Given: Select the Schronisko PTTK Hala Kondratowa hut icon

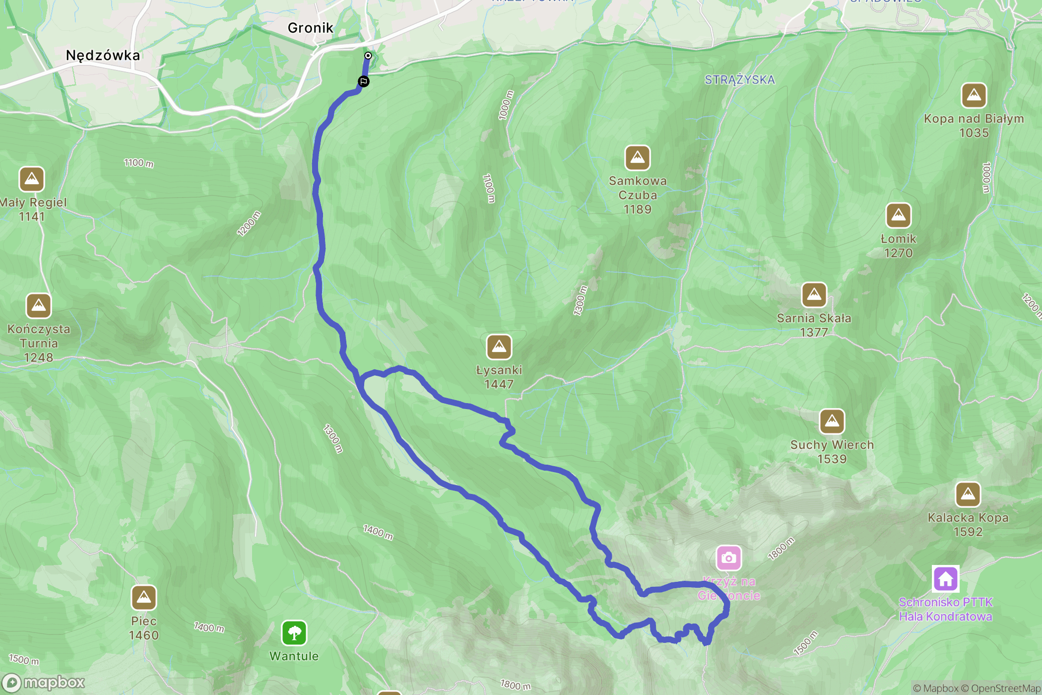Looking at the screenshot, I should 946,579.
